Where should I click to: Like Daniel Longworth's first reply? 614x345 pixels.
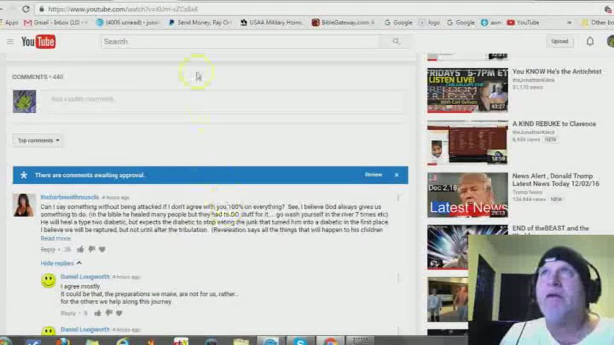(98, 313)
